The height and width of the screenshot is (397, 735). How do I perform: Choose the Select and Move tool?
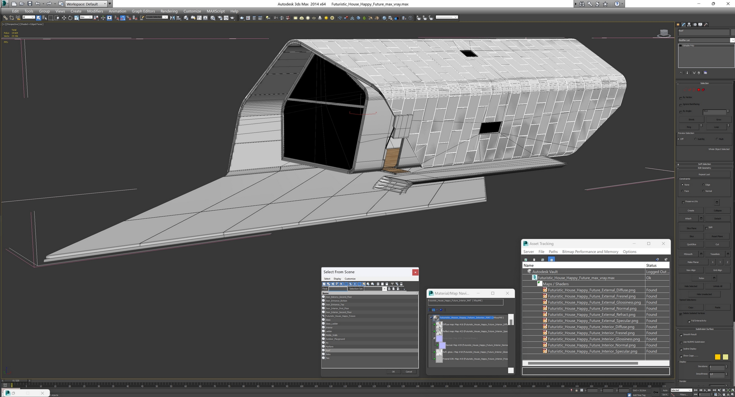click(64, 18)
